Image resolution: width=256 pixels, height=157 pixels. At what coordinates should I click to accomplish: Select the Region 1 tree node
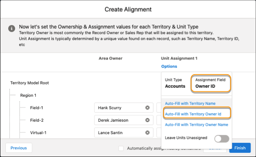[x=28, y=95]
